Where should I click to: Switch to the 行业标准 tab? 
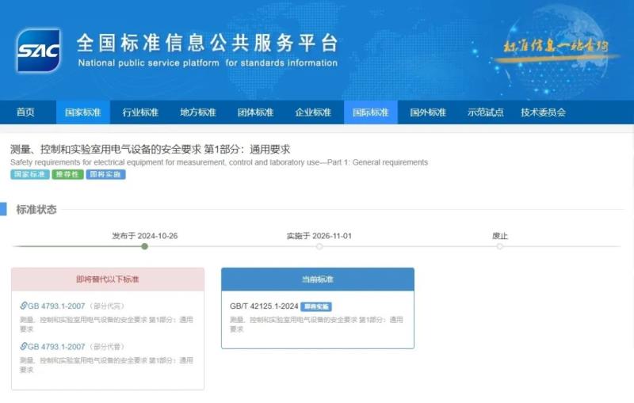(x=140, y=112)
